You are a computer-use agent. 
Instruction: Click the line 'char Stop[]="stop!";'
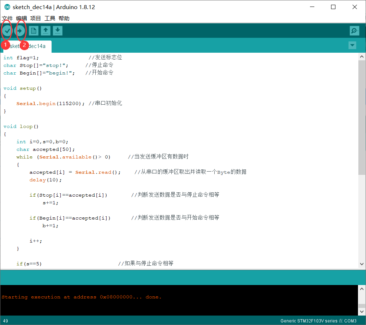pyautogui.click(x=36, y=65)
